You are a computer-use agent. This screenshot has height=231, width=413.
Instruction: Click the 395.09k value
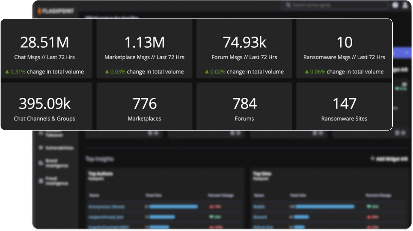tap(45, 104)
